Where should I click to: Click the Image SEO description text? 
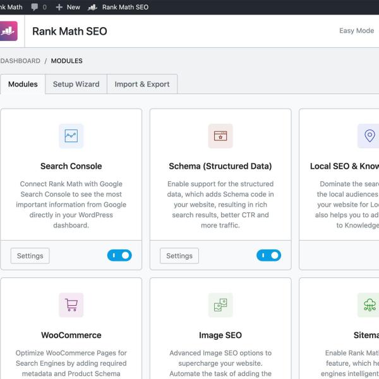[220, 363]
